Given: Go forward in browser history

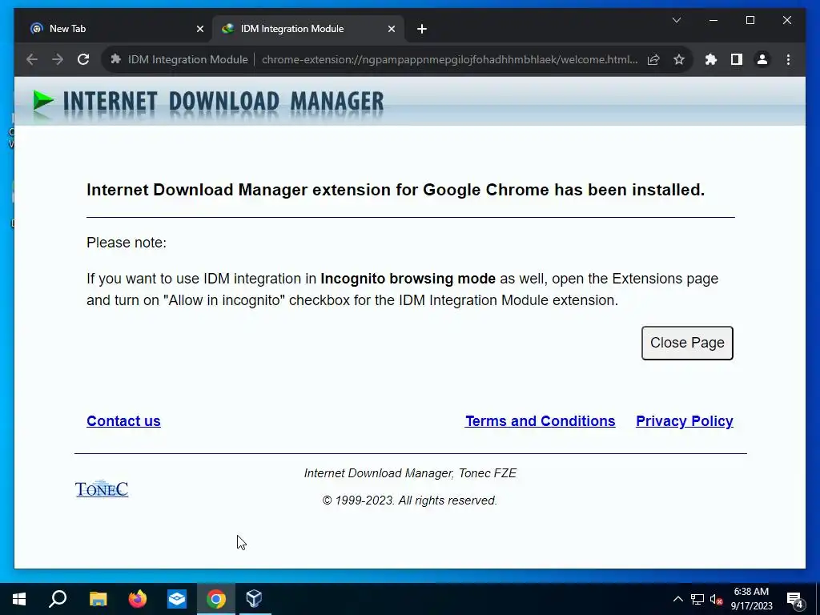Looking at the screenshot, I should click(x=58, y=59).
